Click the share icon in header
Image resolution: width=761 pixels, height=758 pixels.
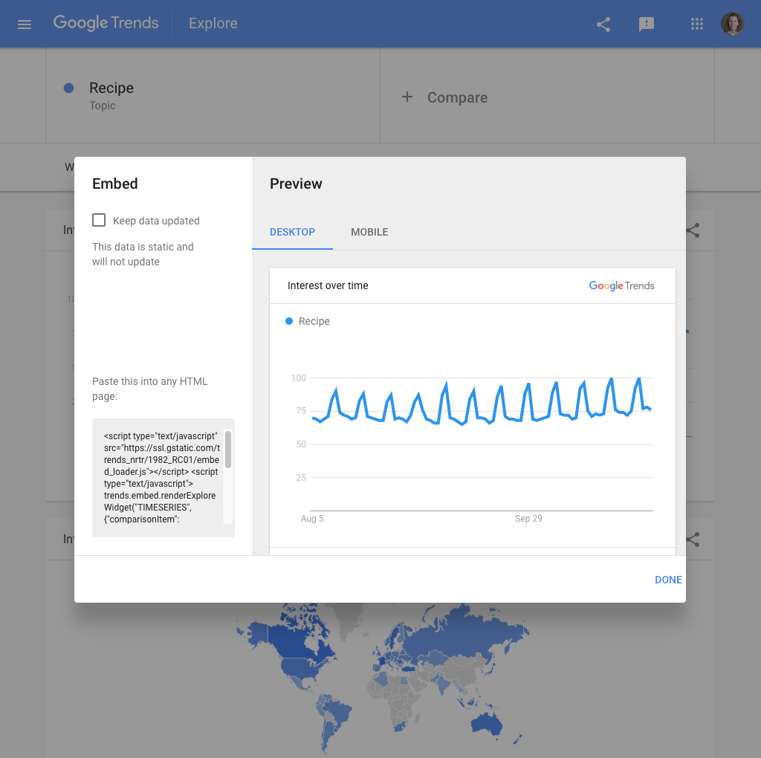(x=603, y=24)
